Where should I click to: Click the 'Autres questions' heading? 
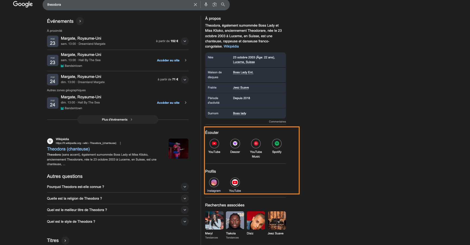65,176
